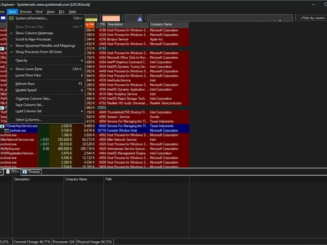The height and width of the screenshot is (245, 327).
Task: Click the TISmartAmpService.exe process icon
Action: [2, 126]
